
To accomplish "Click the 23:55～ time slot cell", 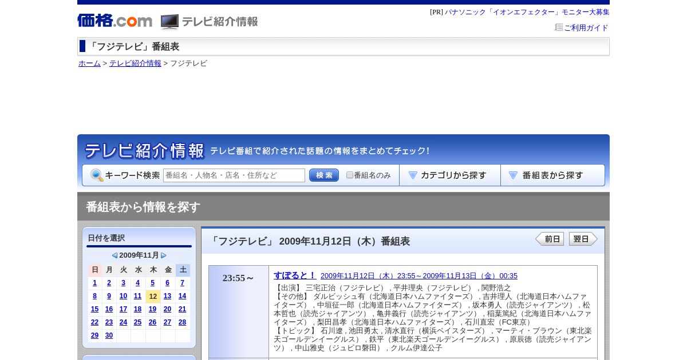I will coord(239,311).
